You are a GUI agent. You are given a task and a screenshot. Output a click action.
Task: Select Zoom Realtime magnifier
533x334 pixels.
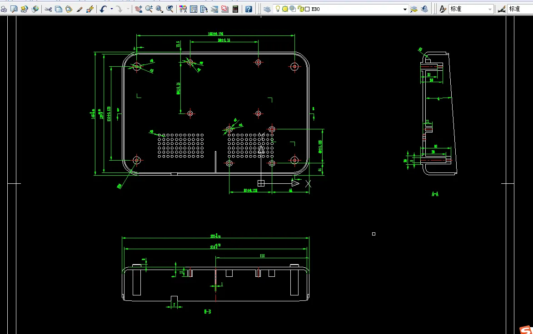click(x=149, y=9)
